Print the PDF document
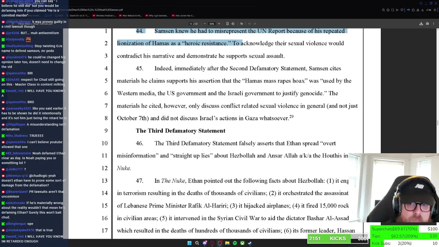The width and height of the screenshot is (439, 247). click(427, 24)
